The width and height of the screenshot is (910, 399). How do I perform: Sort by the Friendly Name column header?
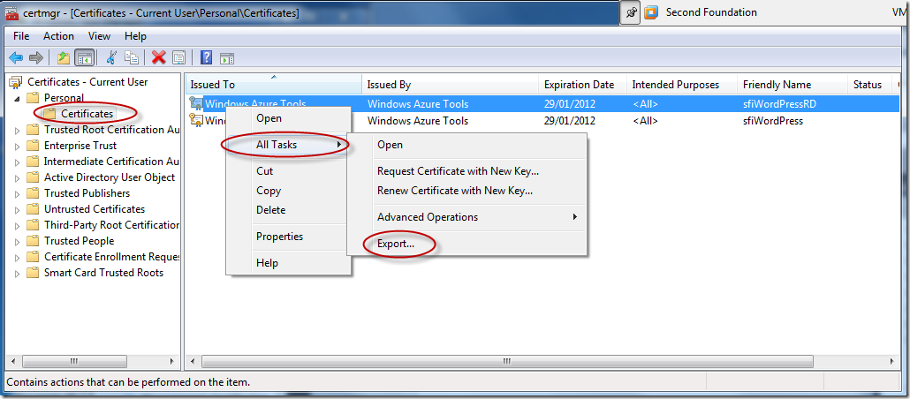click(x=792, y=85)
